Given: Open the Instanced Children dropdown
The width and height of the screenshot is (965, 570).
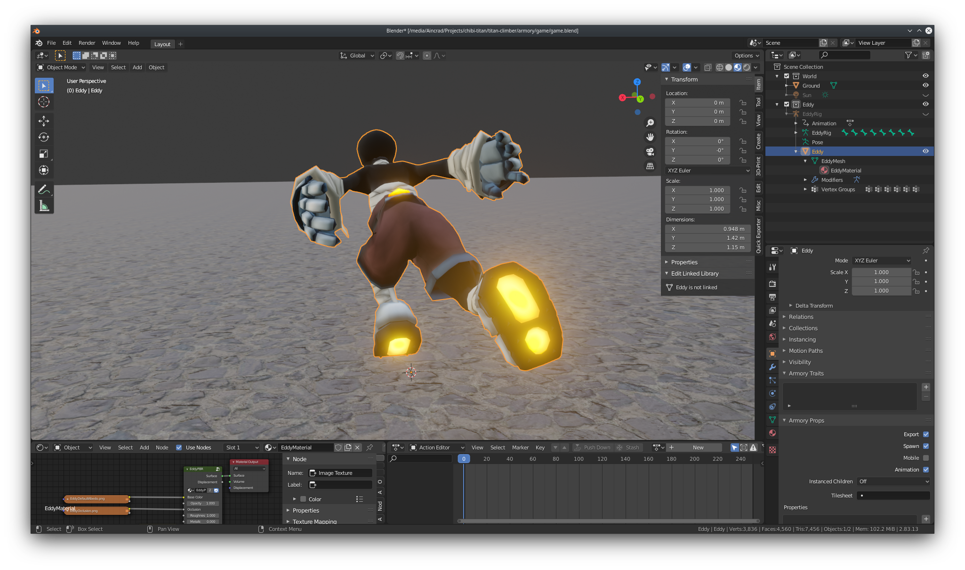Looking at the screenshot, I should [x=893, y=481].
